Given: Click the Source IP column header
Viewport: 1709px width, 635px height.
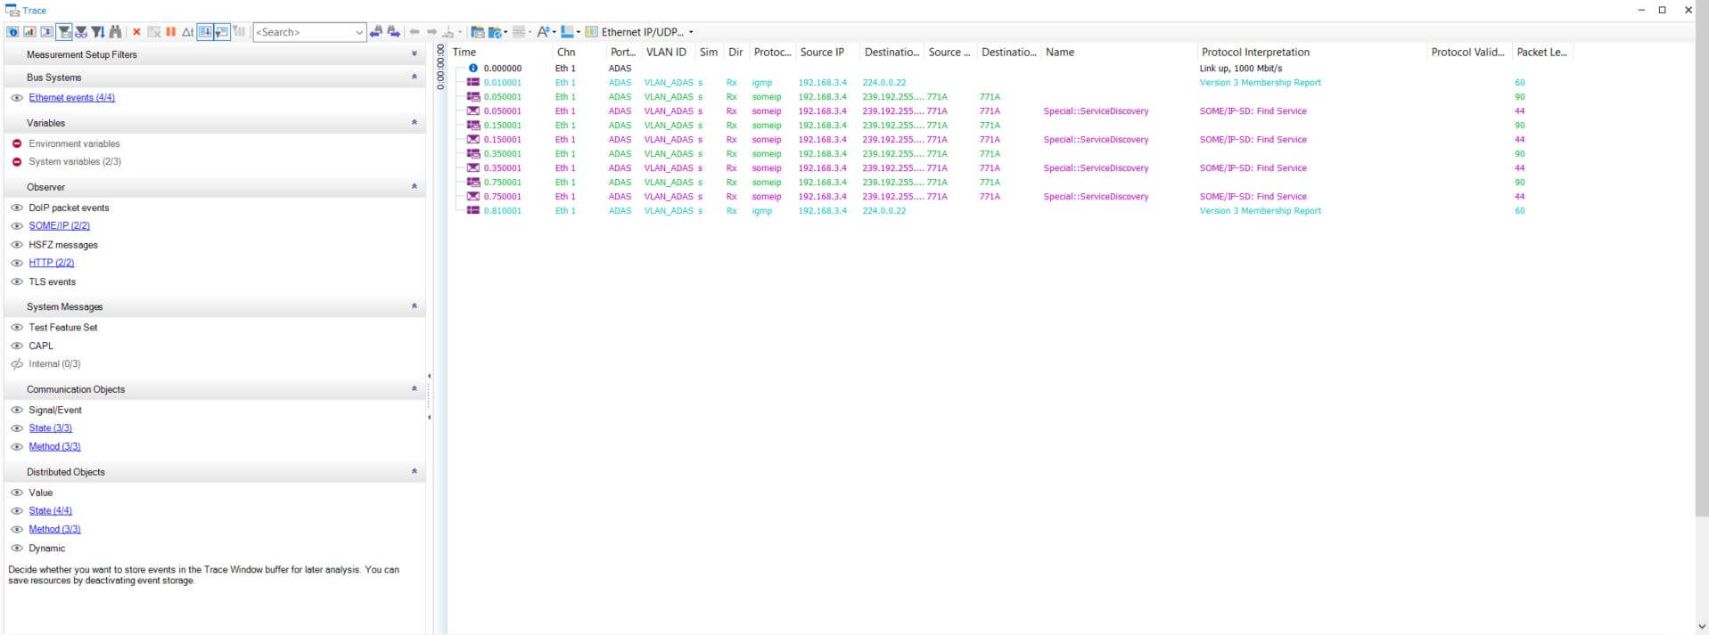Looking at the screenshot, I should 821,53.
